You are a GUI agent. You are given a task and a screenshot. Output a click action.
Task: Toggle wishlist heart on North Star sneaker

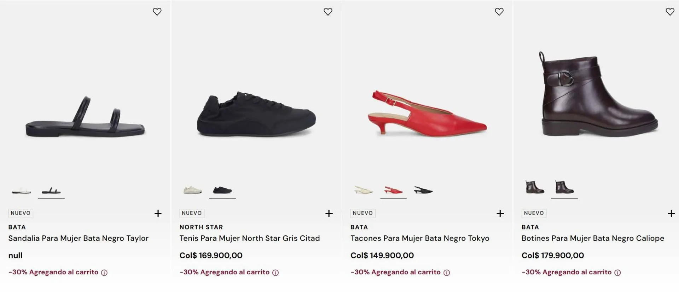(328, 12)
